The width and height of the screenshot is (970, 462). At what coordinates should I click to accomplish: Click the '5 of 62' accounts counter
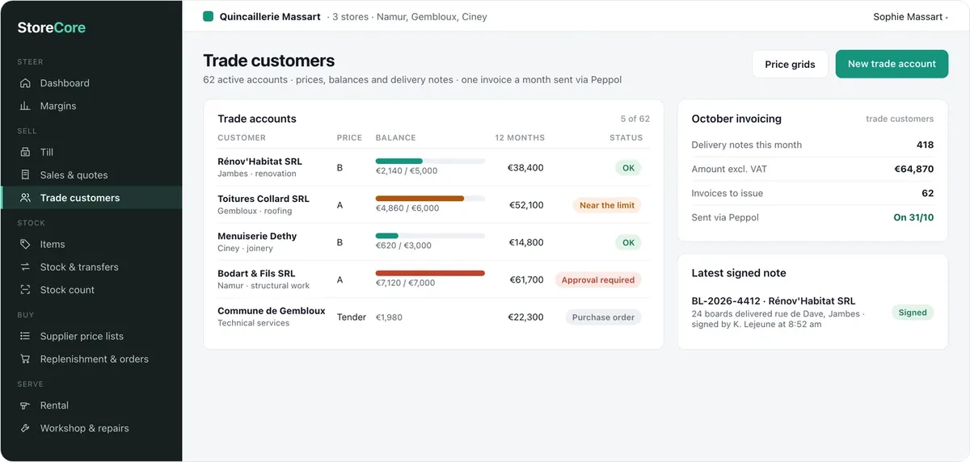coord(635,119)
